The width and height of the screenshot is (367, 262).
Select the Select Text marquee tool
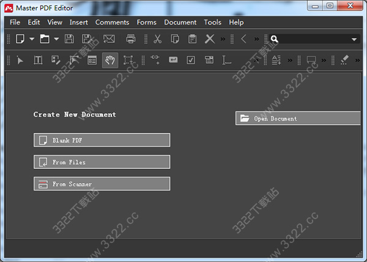tap(128, 60)
